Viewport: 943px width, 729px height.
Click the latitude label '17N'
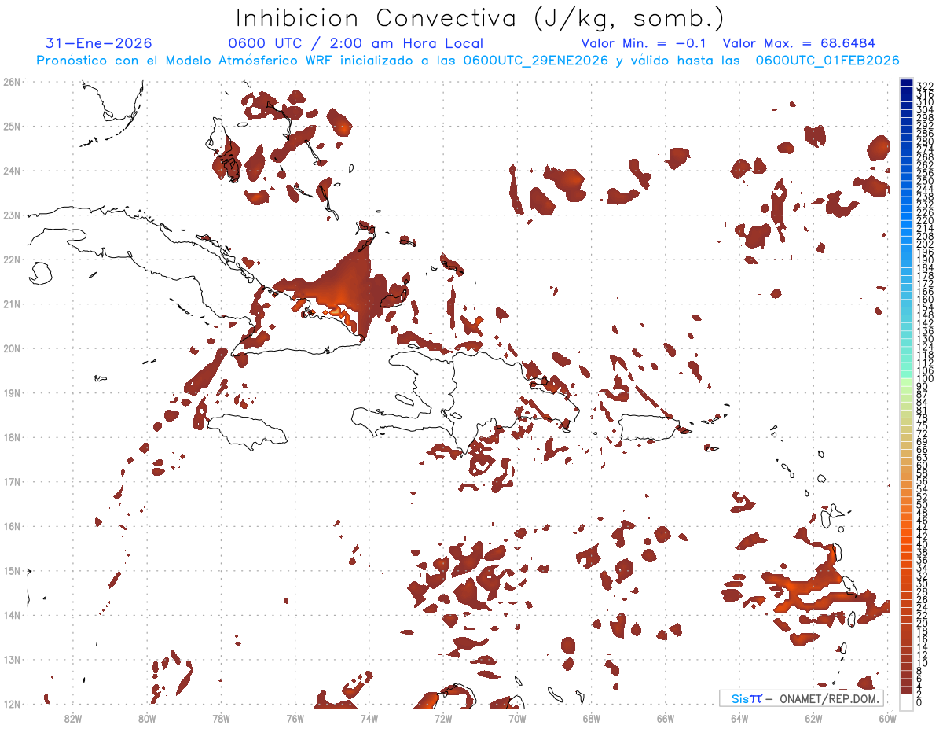point(12,482)
